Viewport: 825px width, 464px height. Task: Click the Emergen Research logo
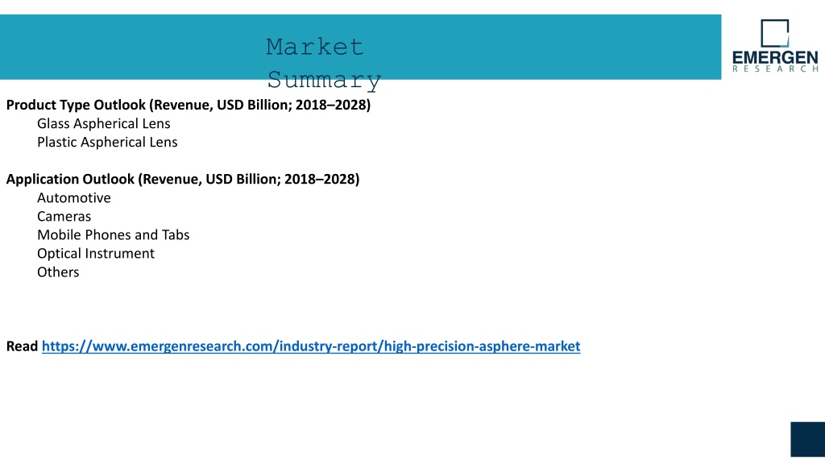(775, 46)
